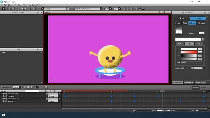Viewport: 210px width, 118px height.
Task: Select None paint type
Action: pyautogui.click(x=178, y=23)
